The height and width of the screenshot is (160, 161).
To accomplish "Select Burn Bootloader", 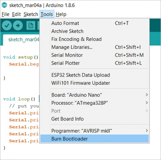I will [x=69, y=139].
